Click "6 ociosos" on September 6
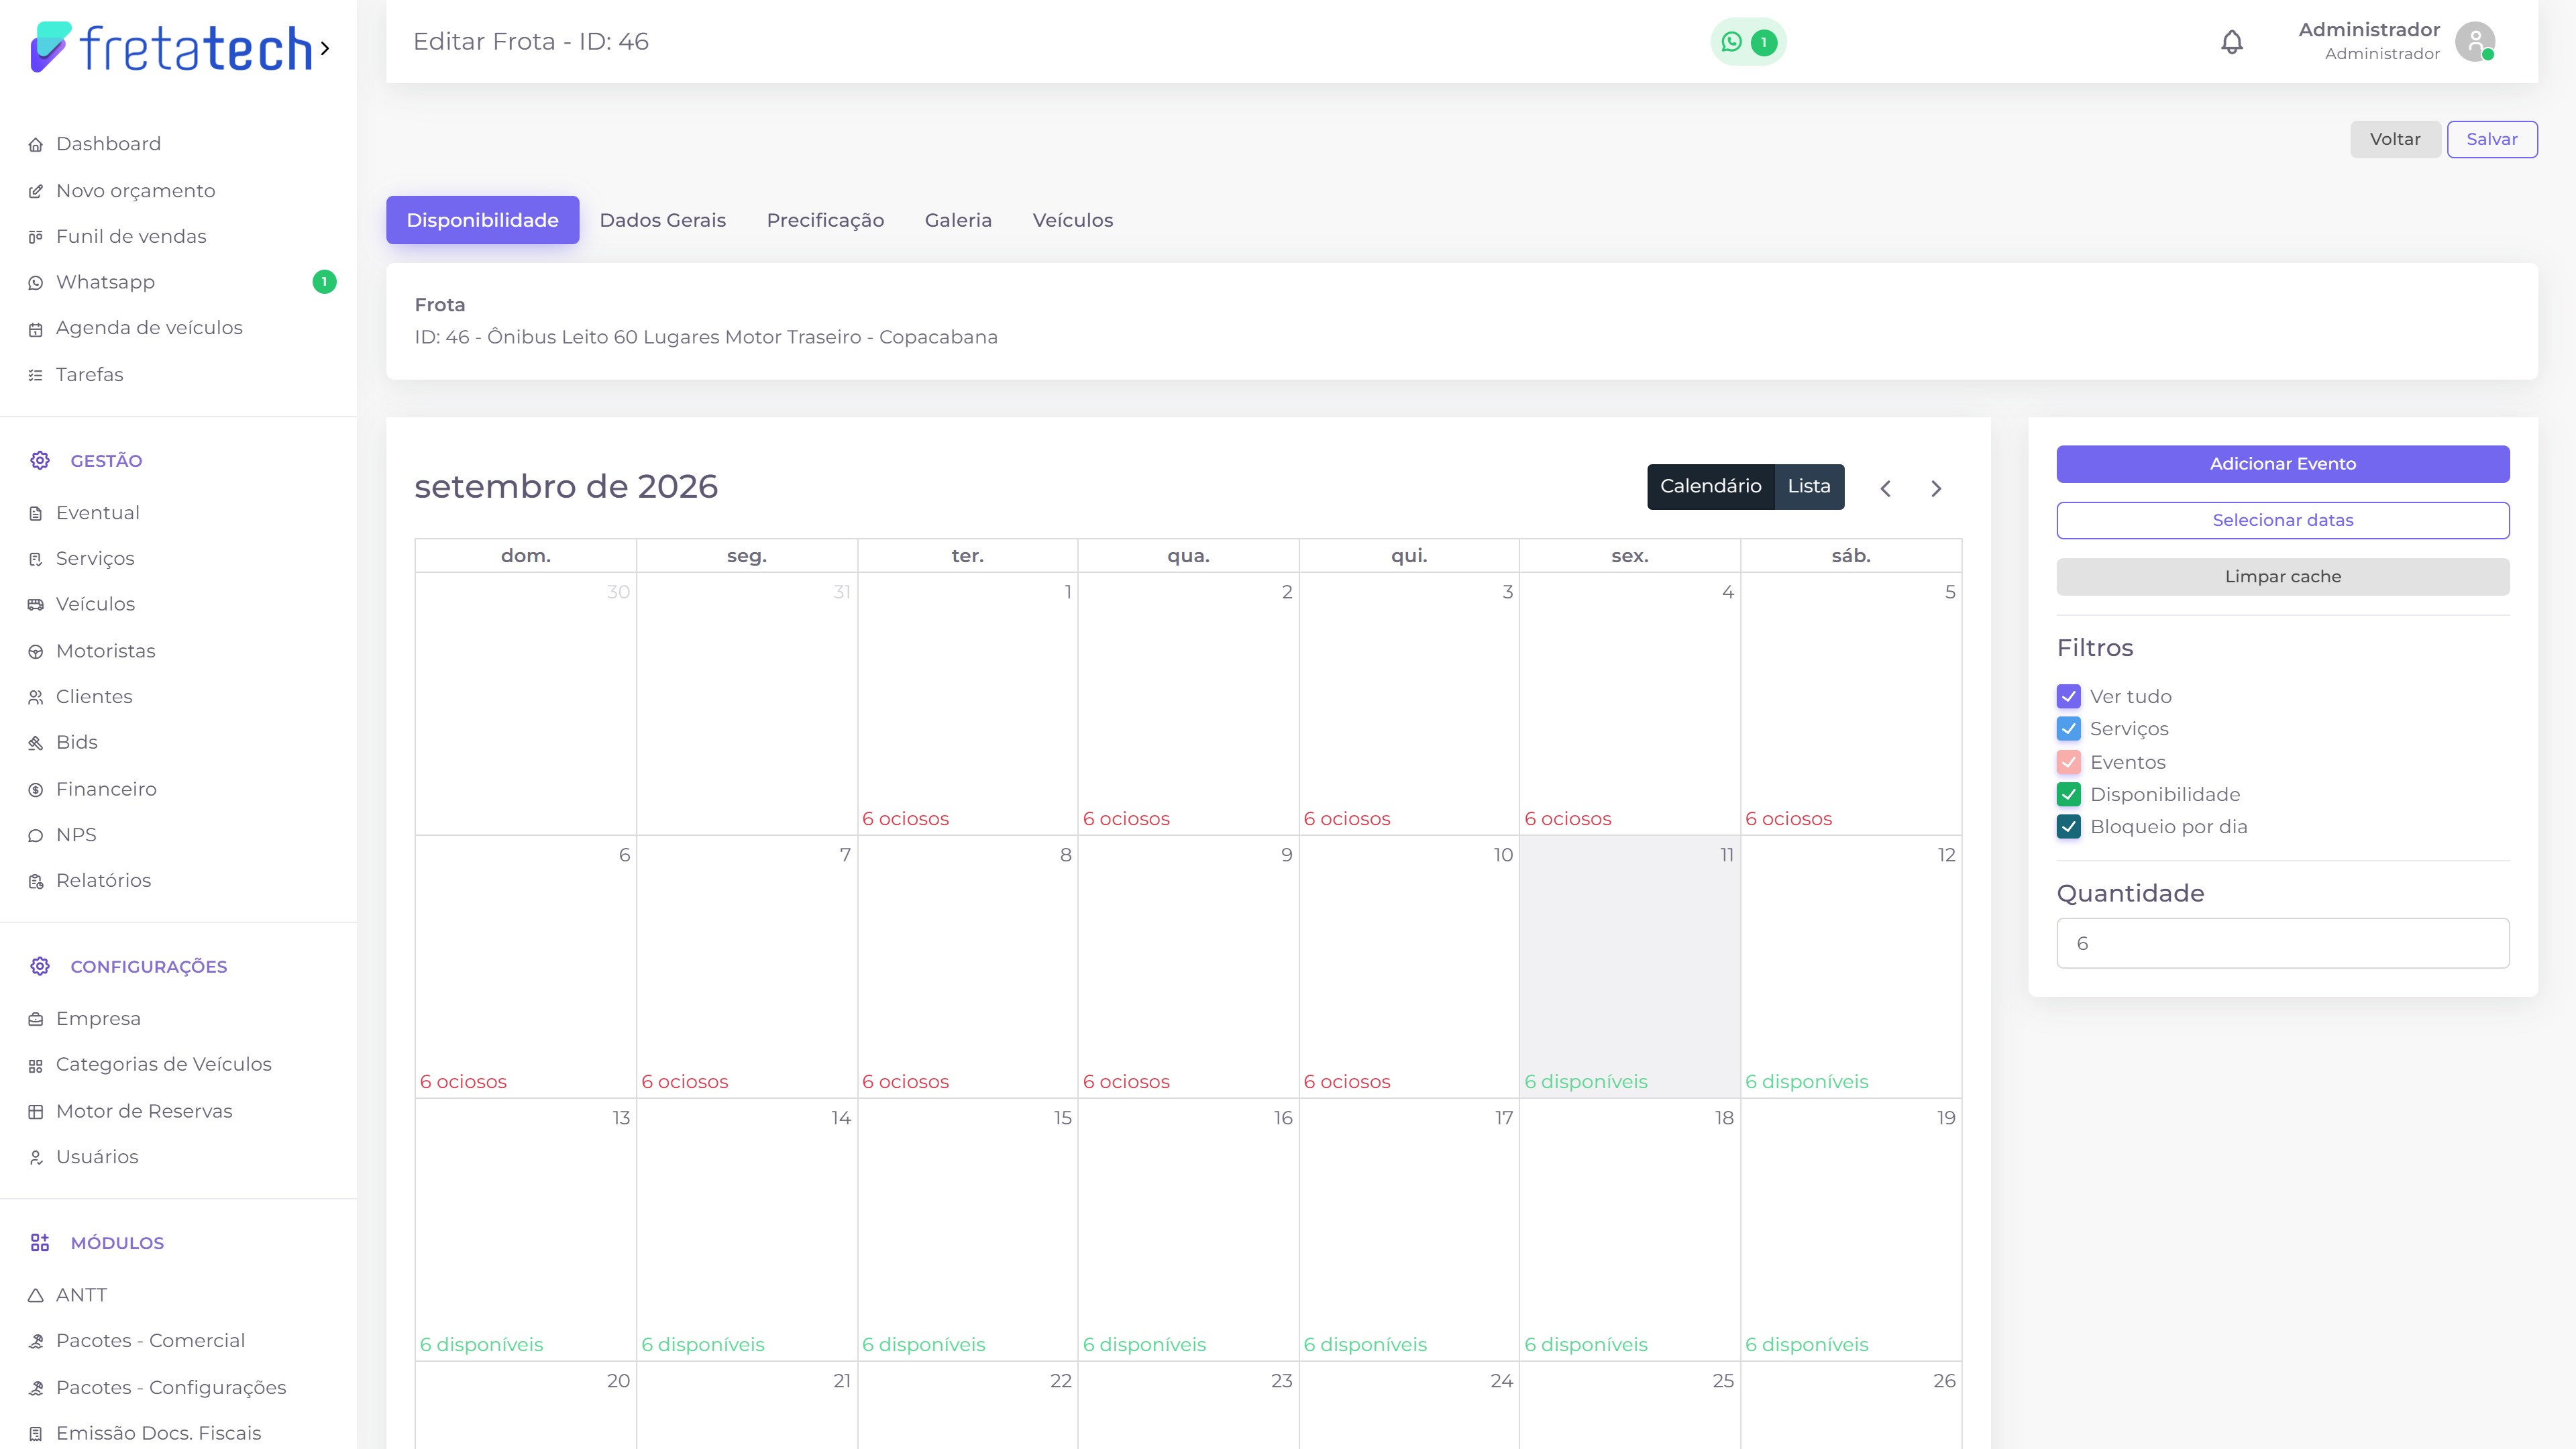The width and height of the screenshot is (2576, 1449). (x=463, y=1082)
